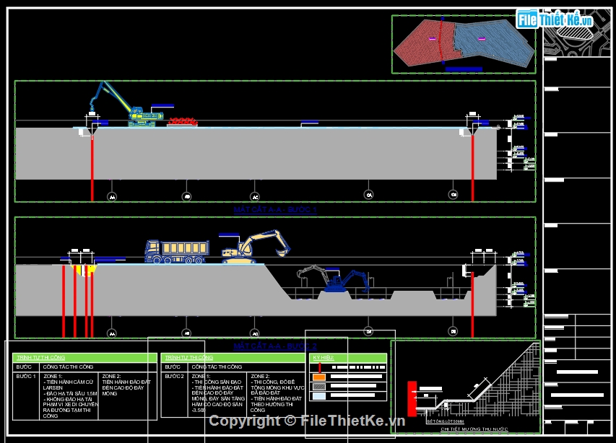The image size is (616, 443).
Task: Select the red zone in the site plan
Action: (418, 45)
